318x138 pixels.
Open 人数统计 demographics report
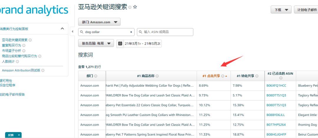tap(8, 61)
